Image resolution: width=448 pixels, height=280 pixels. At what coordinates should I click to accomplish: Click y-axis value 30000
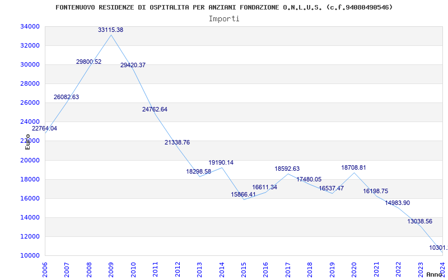[x=30, y=64]
